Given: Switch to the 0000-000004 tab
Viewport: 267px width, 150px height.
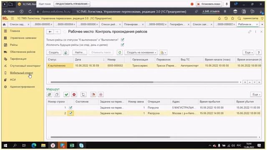Looking at the screenshot, I should pos(65,25).
